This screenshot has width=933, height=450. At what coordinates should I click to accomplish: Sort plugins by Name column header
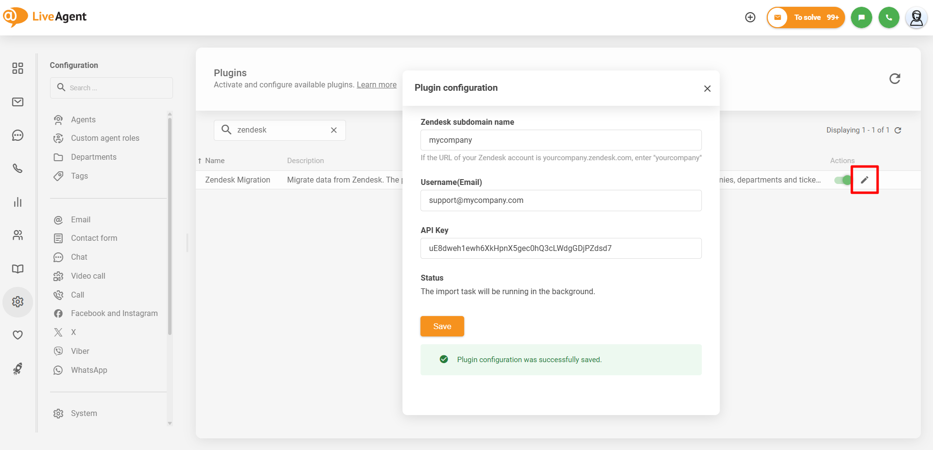(214, 161)
